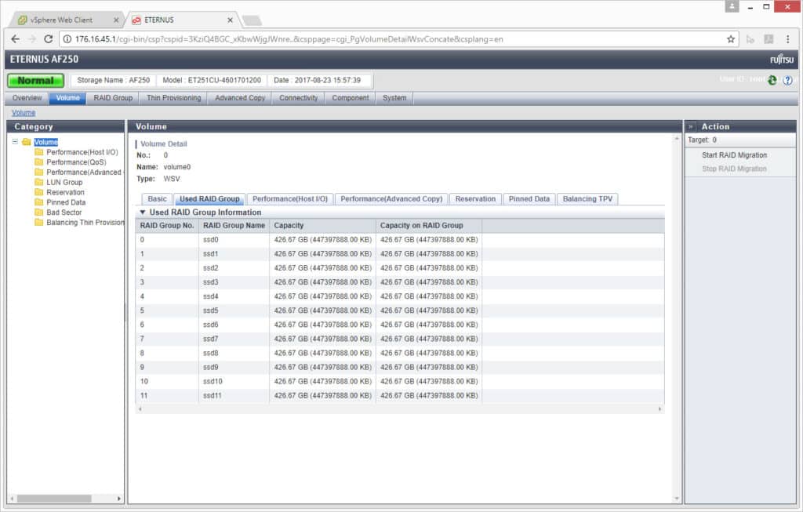The height and width of the screenshot is (512, 803).
Task: Sort by RAID Group Name column header
Action: point(234,225)
